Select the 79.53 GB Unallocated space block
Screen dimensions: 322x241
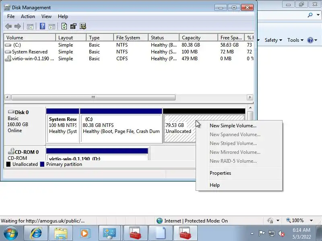[179, 128]
